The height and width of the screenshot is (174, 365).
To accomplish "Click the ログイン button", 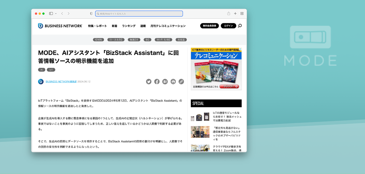I will (228, 26).
